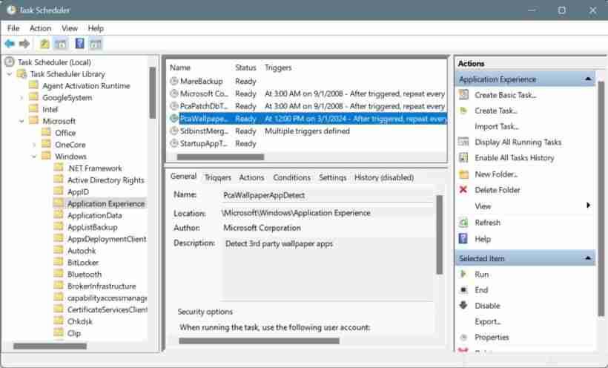
Task: Switch to the History (disabled) tab
Action: [384, 177]
